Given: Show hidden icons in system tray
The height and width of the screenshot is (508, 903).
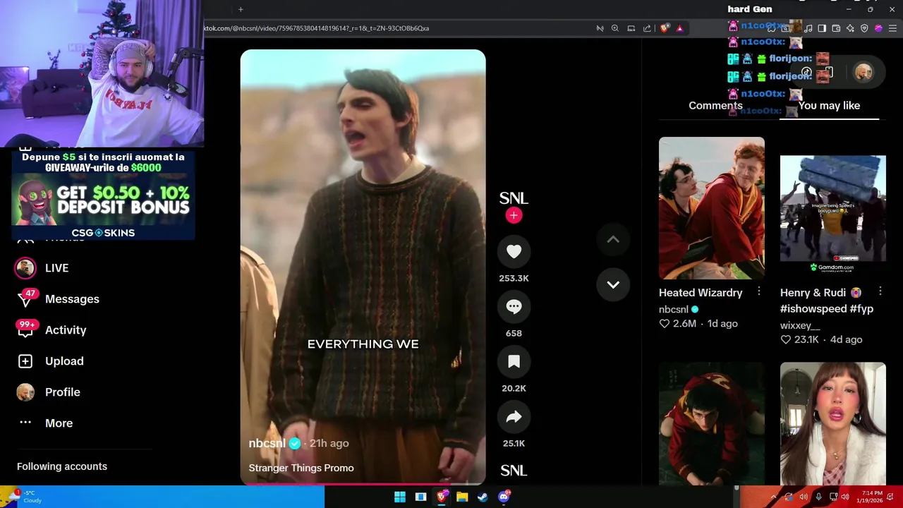Looking at the screenshot, I should point(773,497).
